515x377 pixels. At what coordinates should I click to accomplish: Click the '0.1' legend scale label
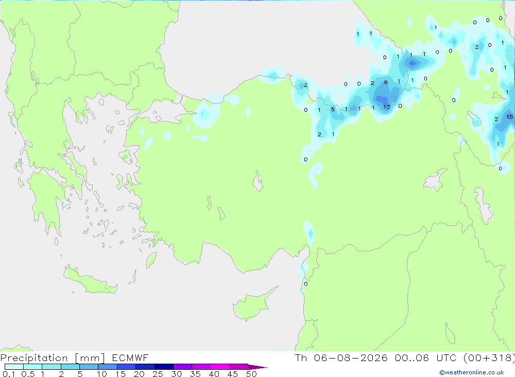[x=9, y=374]
